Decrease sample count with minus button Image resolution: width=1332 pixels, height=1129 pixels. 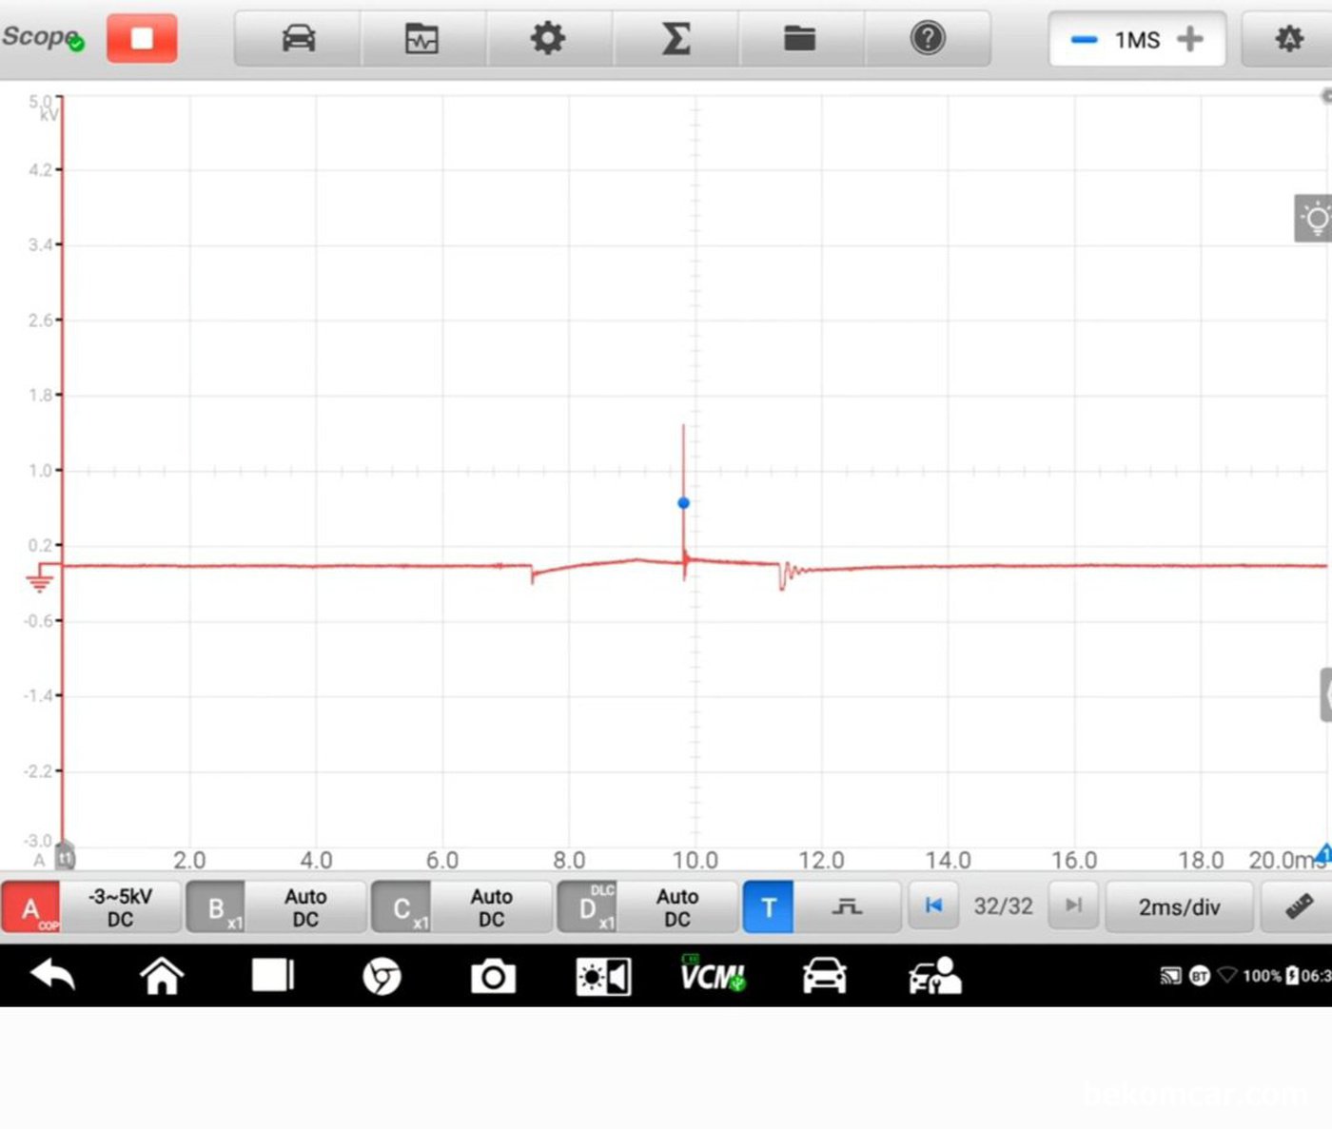click(1084, 40)
